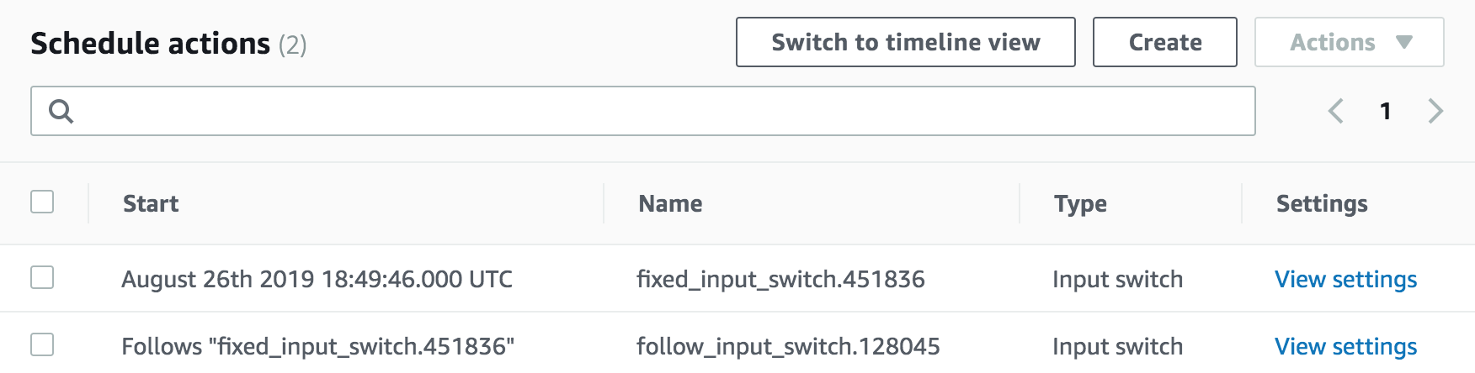Select all schedule actions checkbox
The image size is (1475, 373).
pyautogui.click(x=42, y=202)
